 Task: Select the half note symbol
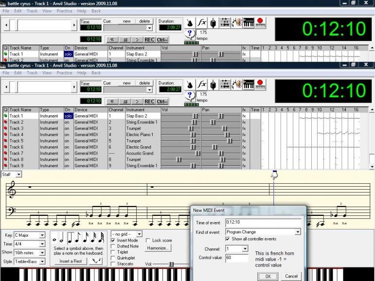(61, 238)
